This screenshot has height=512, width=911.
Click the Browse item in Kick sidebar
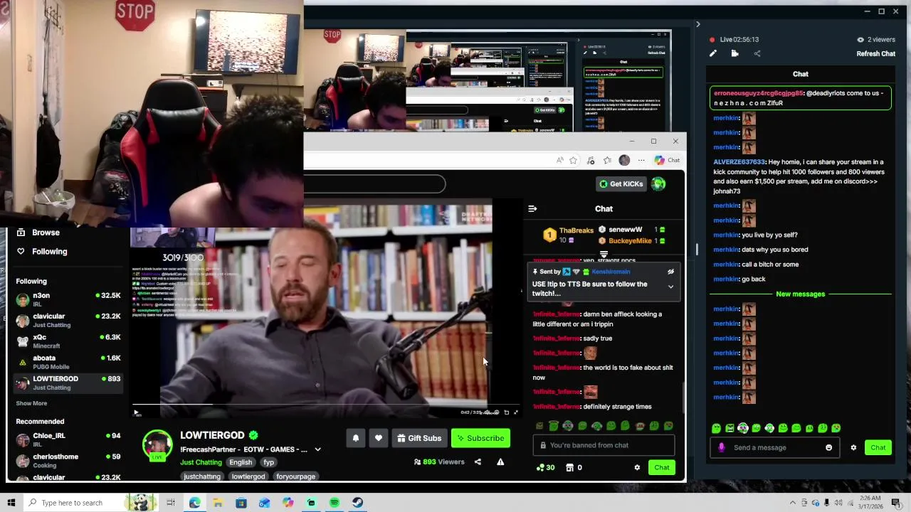click(46, 233)
